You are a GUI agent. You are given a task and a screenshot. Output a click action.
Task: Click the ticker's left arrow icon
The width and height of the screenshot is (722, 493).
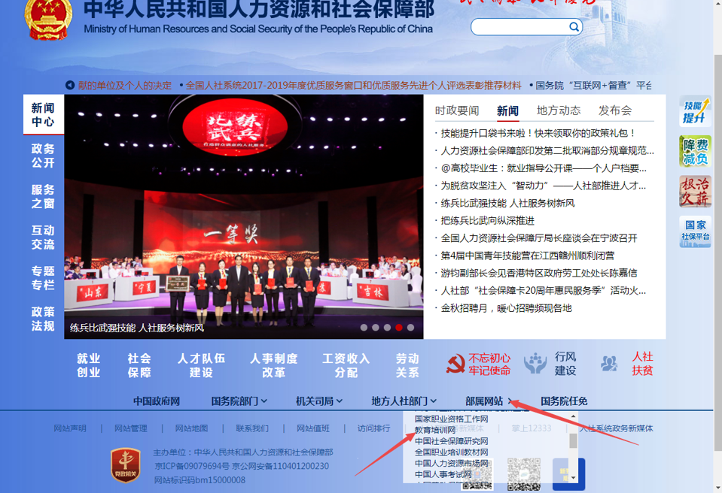[x=70, y=86]
